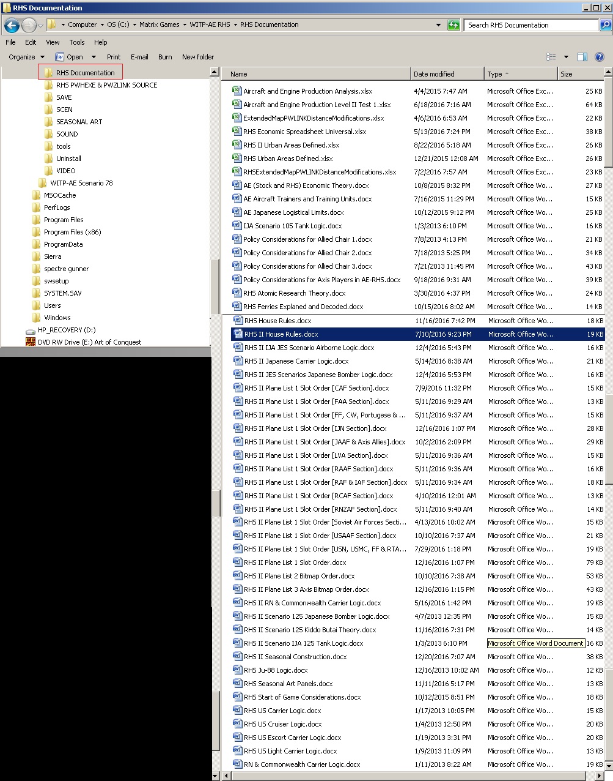Screen dimensions: 613x781
Task: Select RHS US Escort Carrier Logic.docx file
Action: tap(417, 738)
